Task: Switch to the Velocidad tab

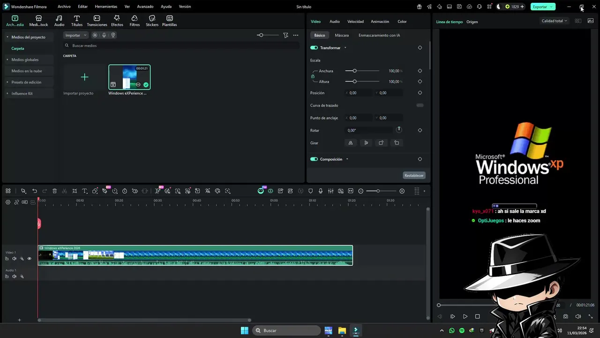Action: 355,22
